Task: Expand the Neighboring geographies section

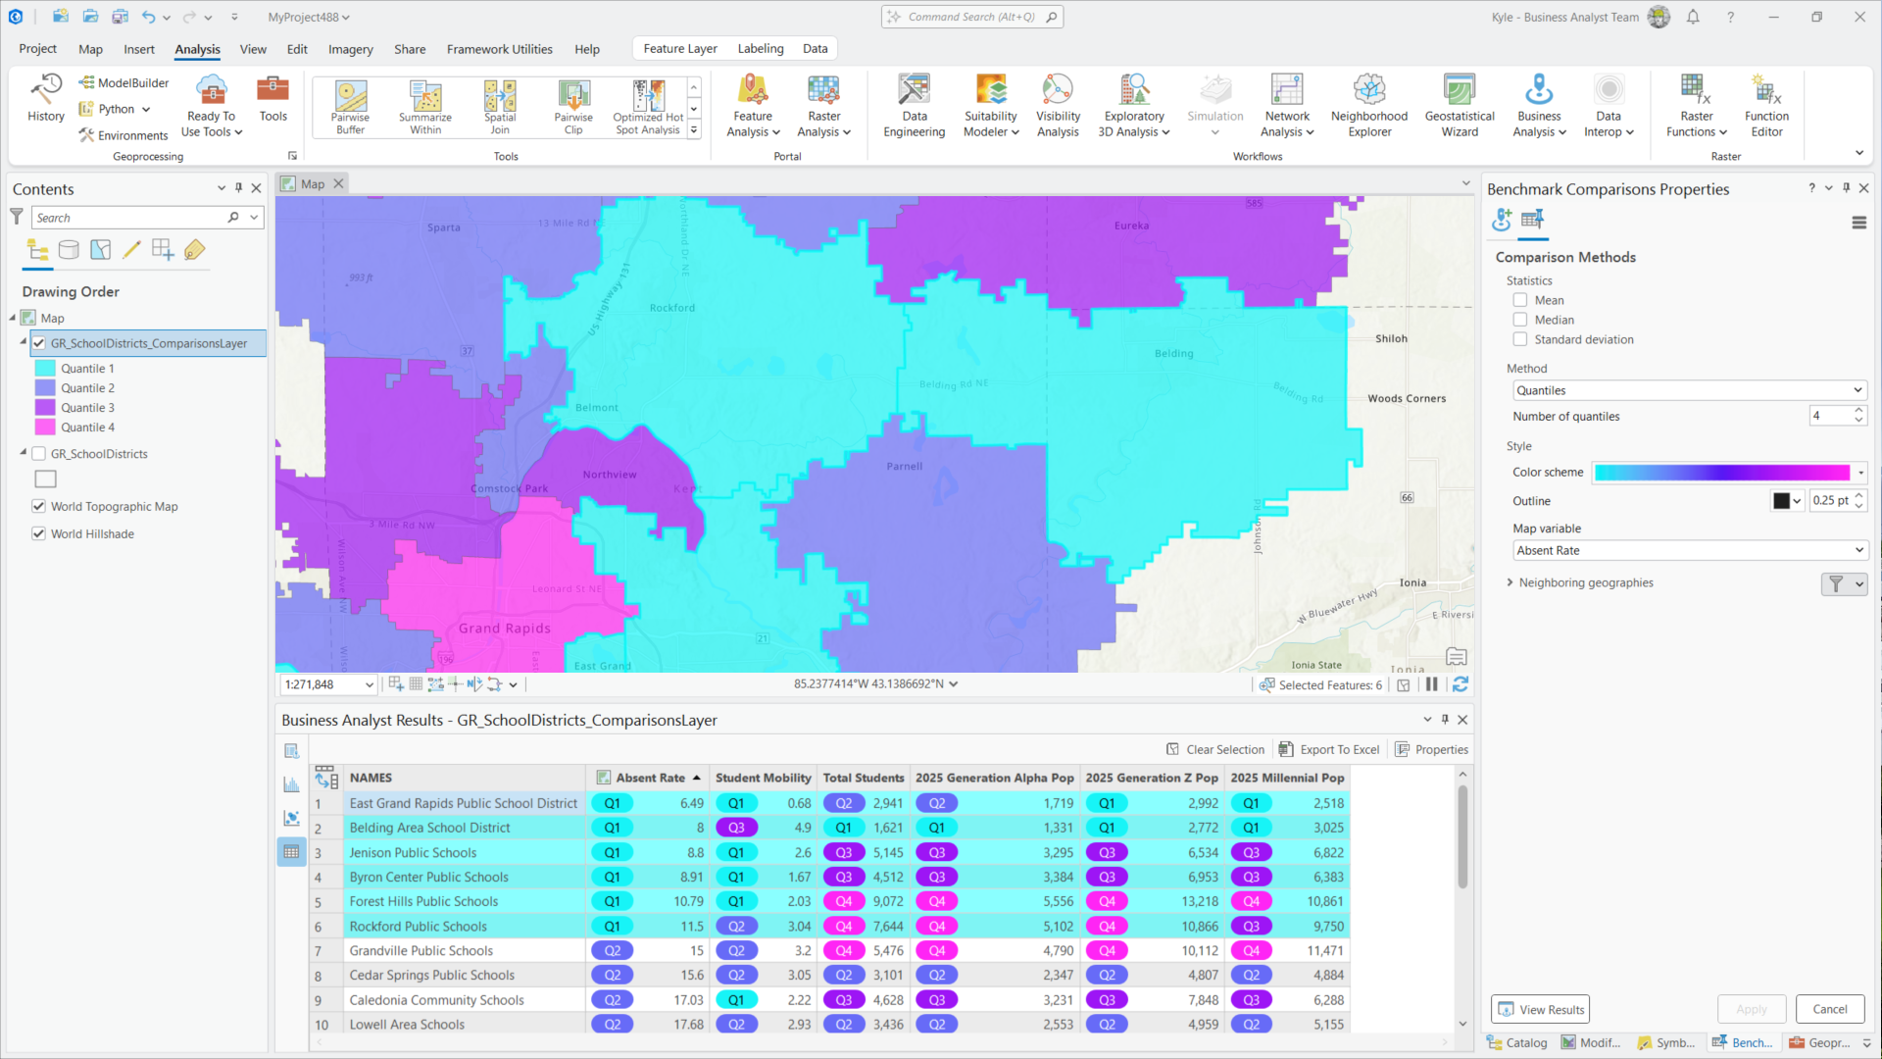Action: point(1510,582)
